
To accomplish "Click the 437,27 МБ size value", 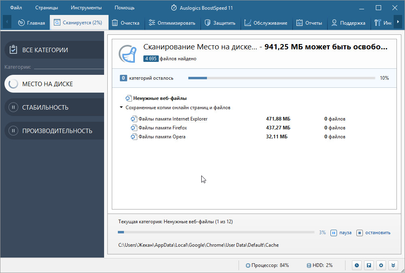I will point(278,128).
